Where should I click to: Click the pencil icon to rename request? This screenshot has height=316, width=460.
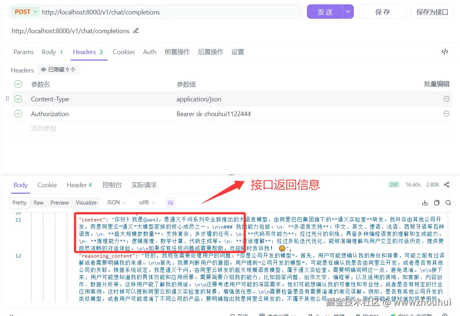[x=136, y=31]
